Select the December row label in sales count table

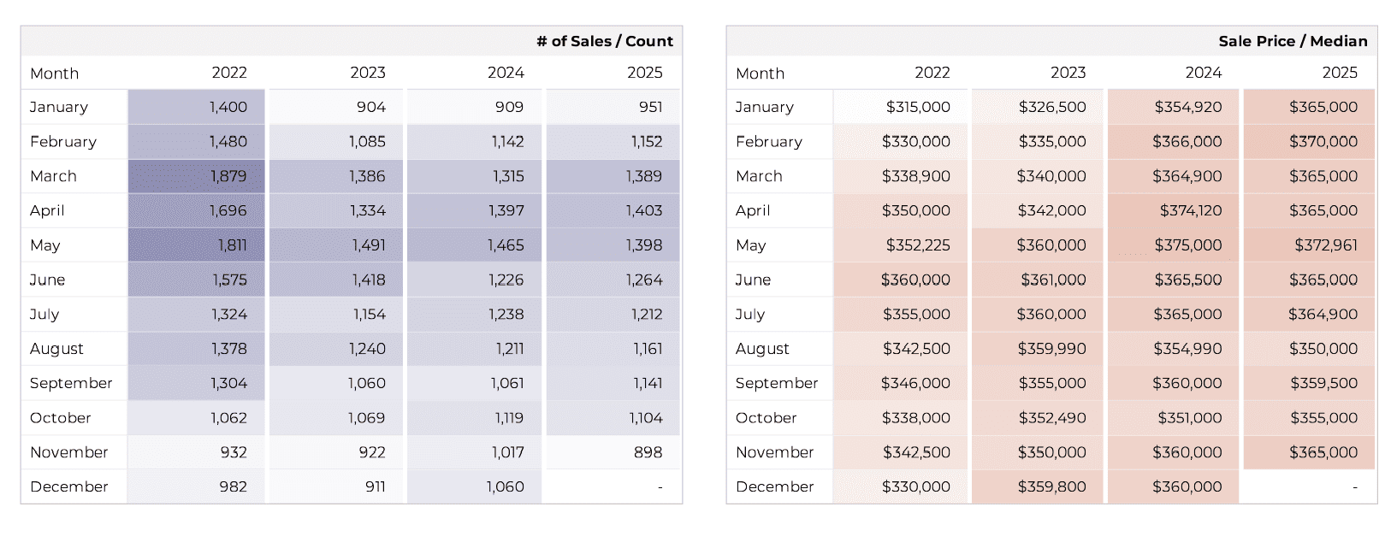[x=68, y=486]
